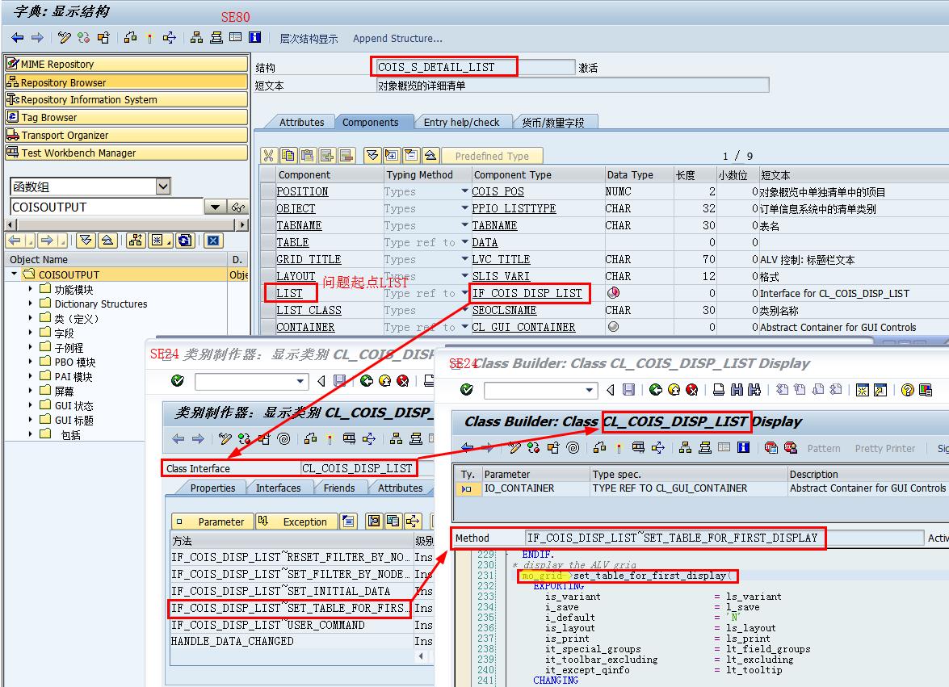Click the display/change pencil icon in top toolbar
Screen dimensions: 949x687
click(x=64, y=37)
